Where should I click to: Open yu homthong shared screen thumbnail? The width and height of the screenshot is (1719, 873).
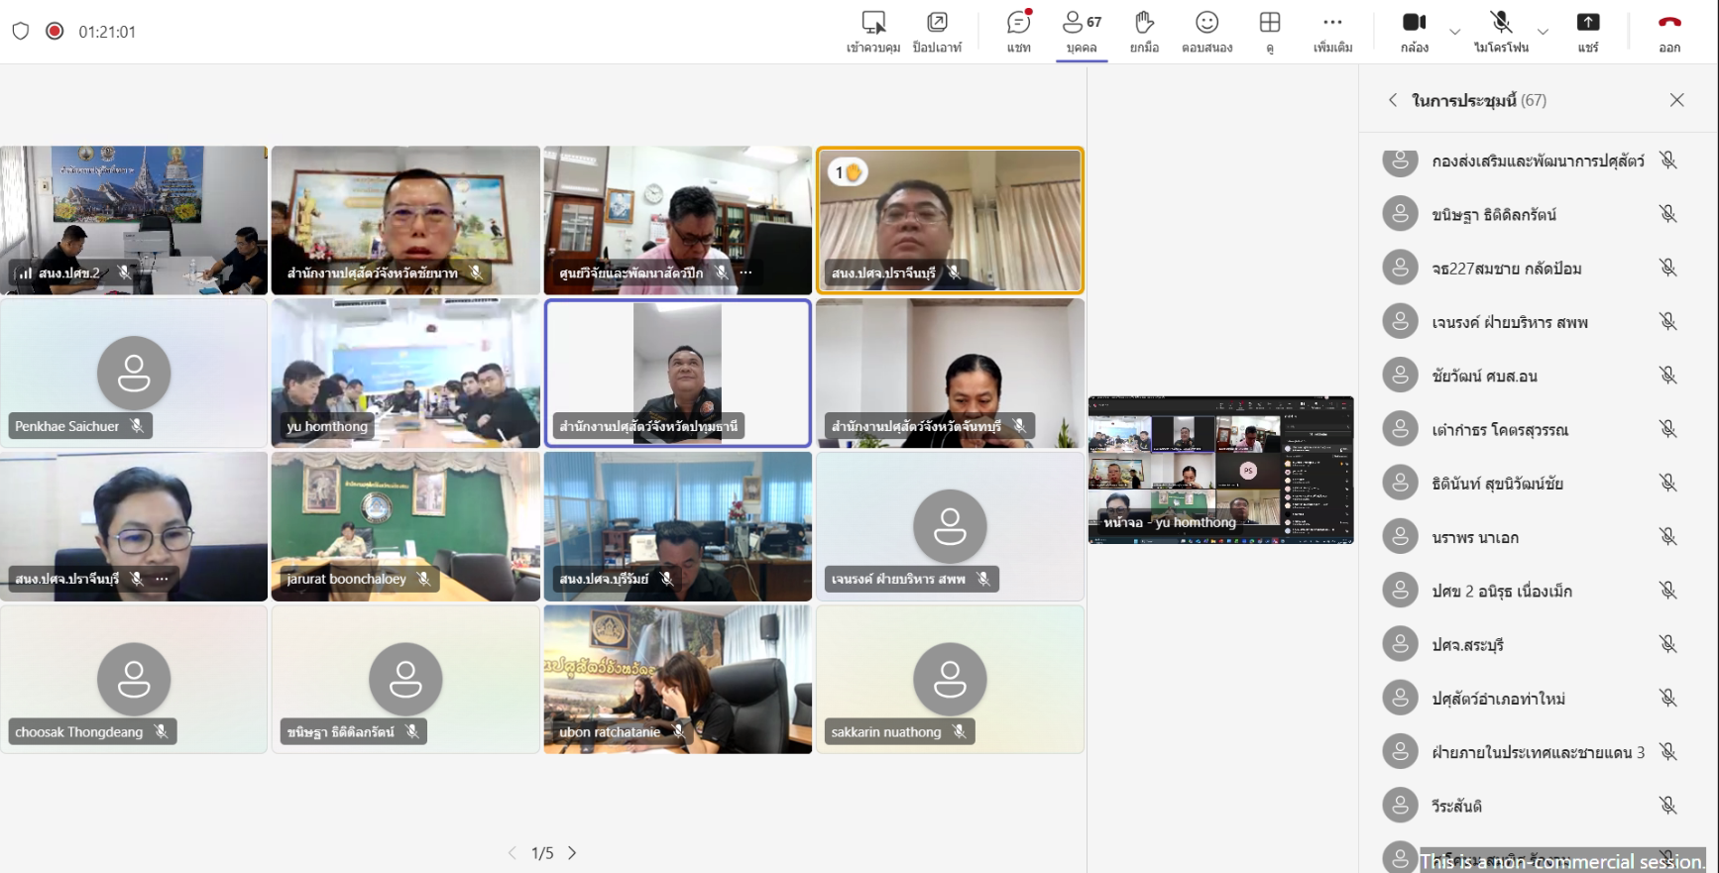1220,470
